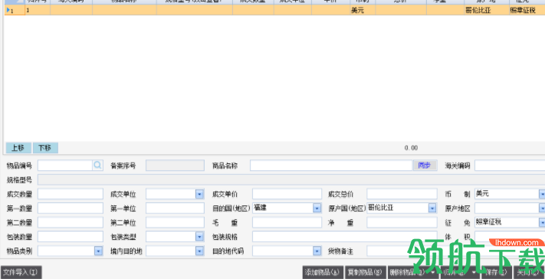
Task: Click in the 第一数量 input field
Action: [x=71, y=208]
